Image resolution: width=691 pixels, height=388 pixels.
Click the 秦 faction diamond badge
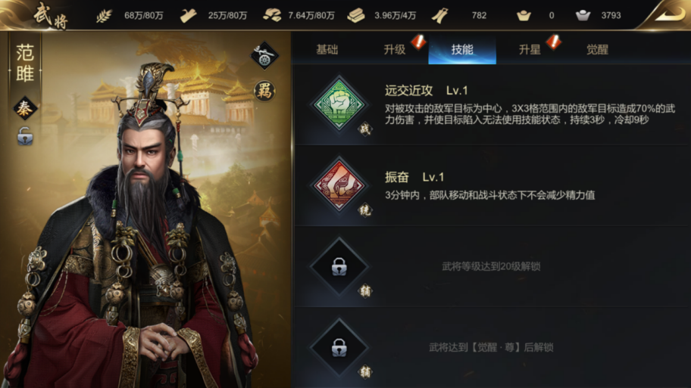25,108
